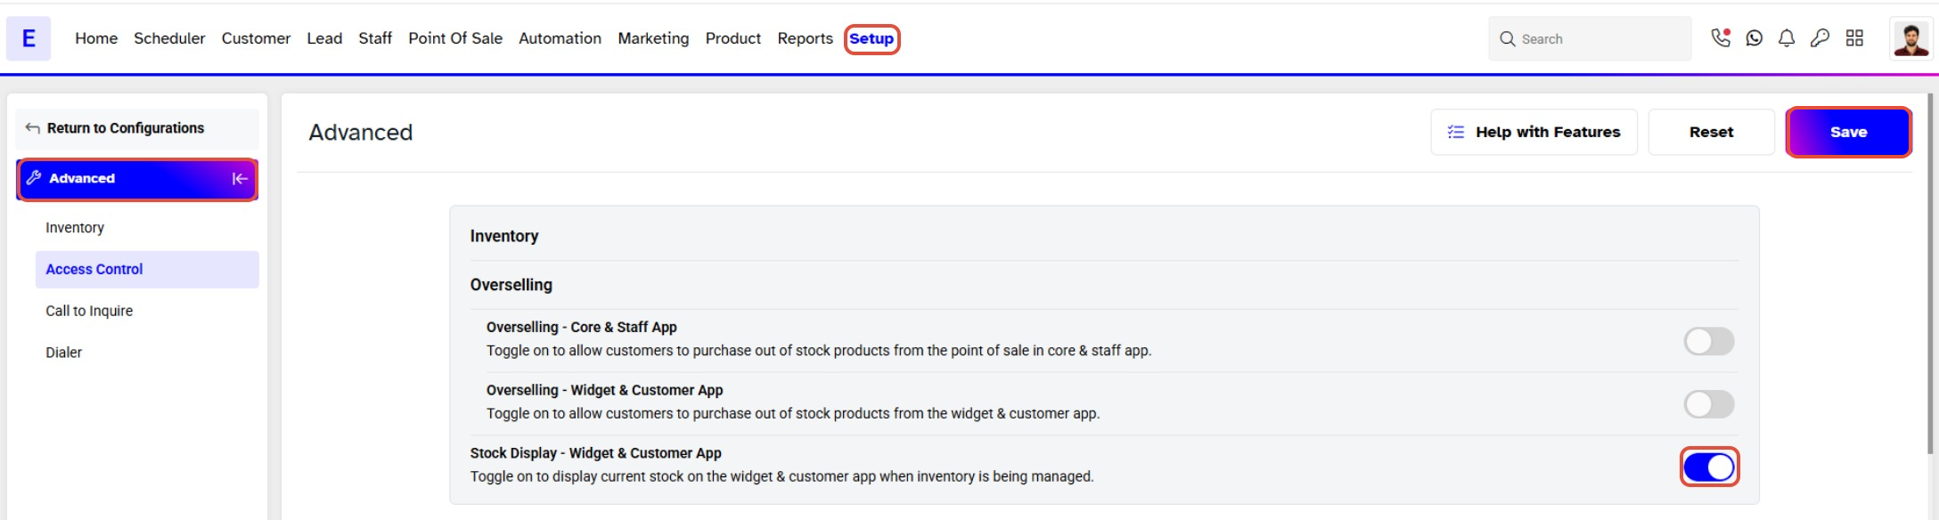1939x520 pixels.
Task: Open the WhatsApp chat icon
Action: tap(1754, 38)
